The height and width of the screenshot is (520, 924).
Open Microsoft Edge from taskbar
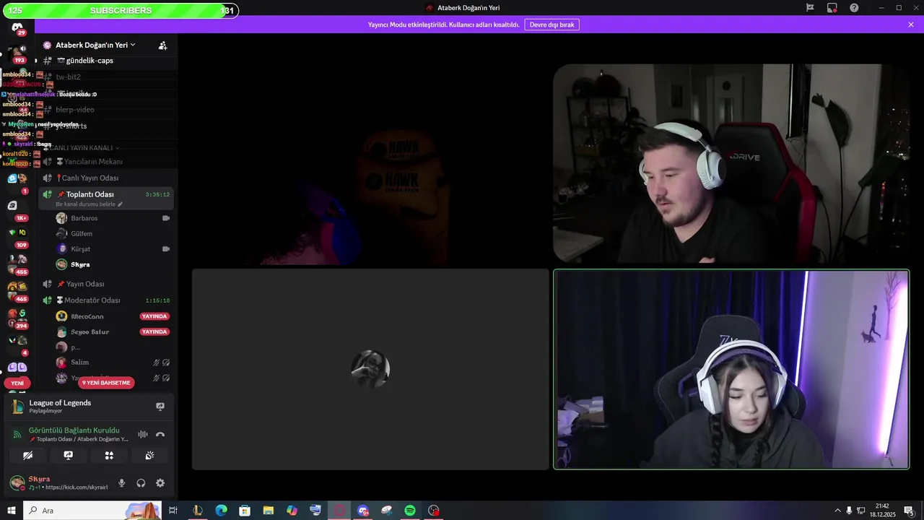[221, 511]
